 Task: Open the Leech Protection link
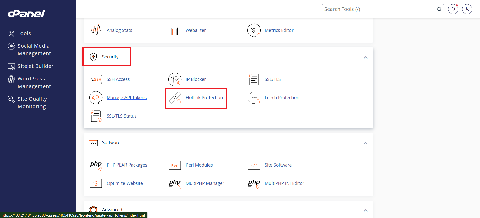(282, 98)
